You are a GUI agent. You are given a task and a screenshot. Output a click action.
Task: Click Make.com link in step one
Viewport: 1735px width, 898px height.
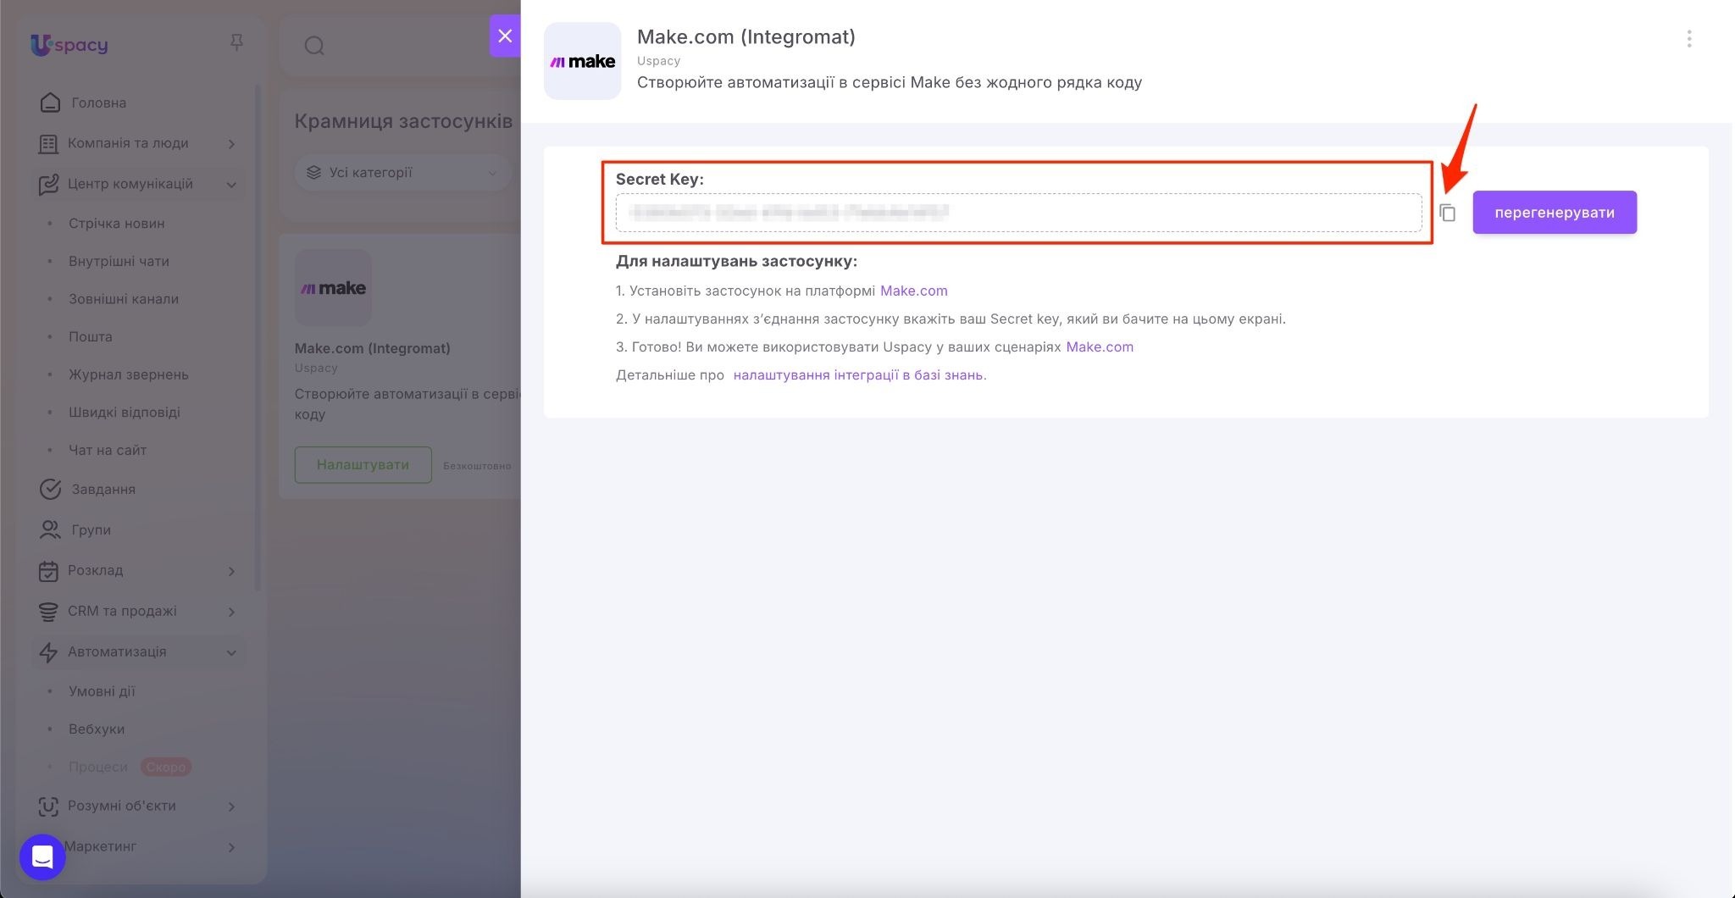click(x=913, y=291)
